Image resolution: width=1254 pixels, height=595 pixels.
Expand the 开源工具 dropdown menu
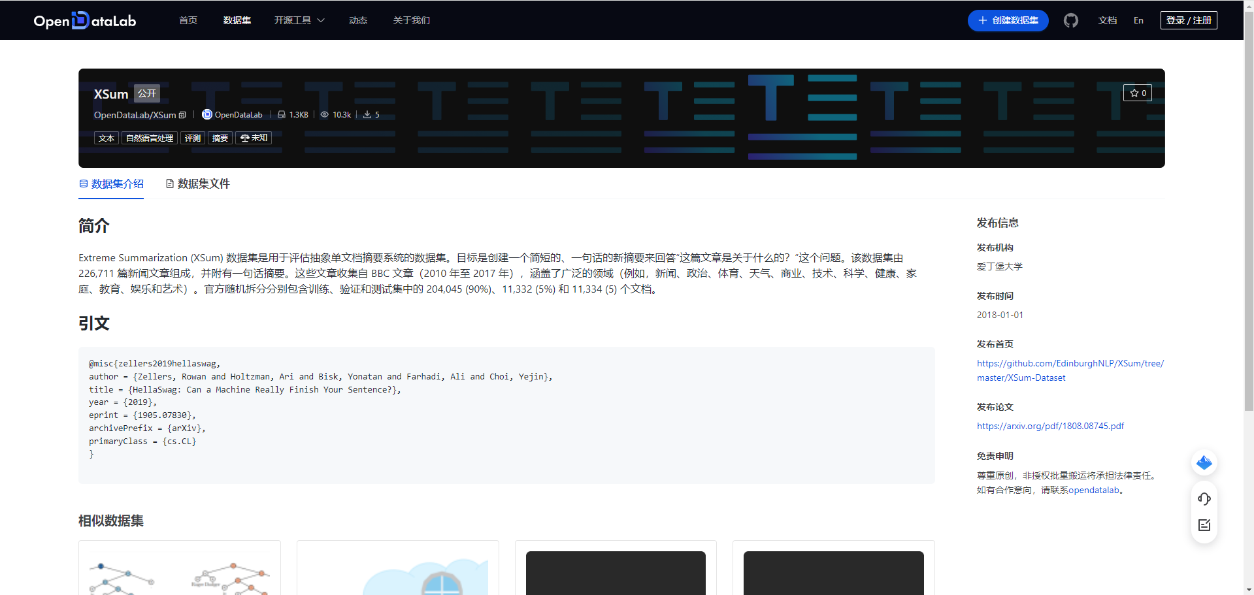click(299, 20)
